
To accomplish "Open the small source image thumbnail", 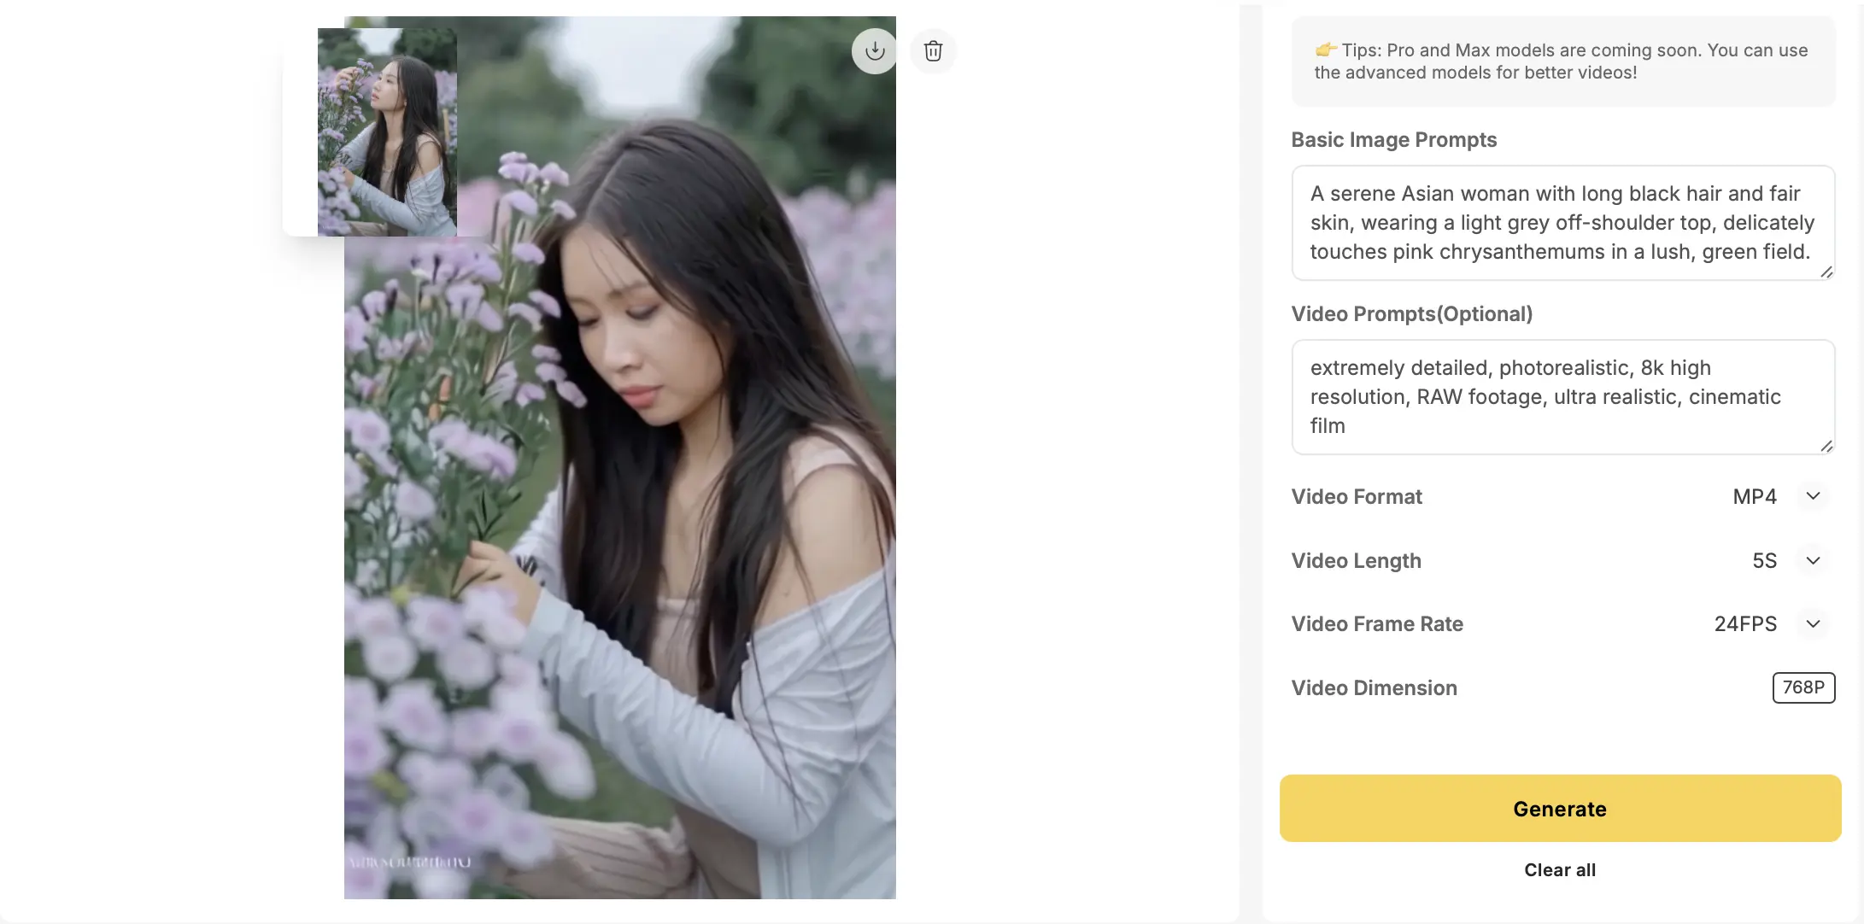I will tap(387, 132).
